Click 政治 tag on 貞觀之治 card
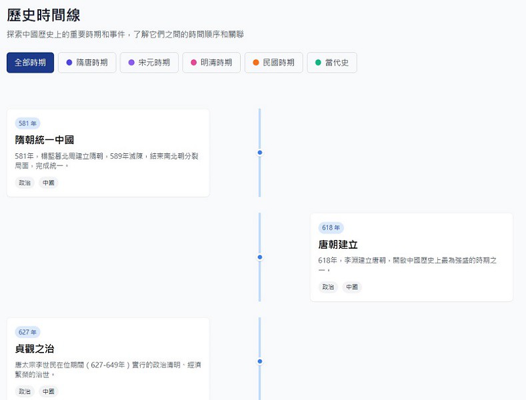This screenshot has height=400, width=526. click(x=25, y=391)
